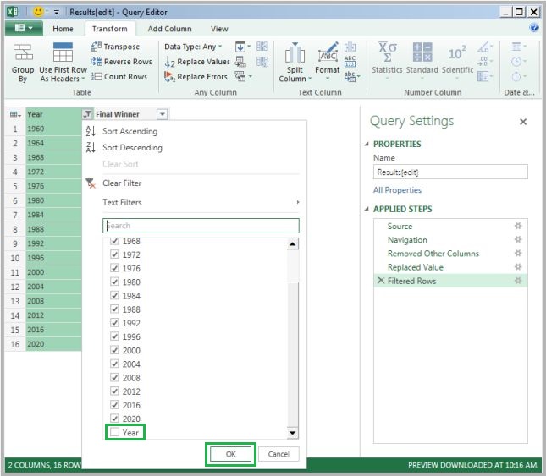Select the Source applied step

[x=400, y=226]
